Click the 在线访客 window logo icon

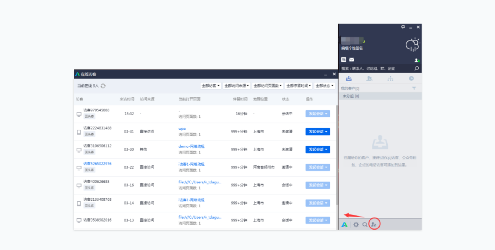(x=77, y=74)
